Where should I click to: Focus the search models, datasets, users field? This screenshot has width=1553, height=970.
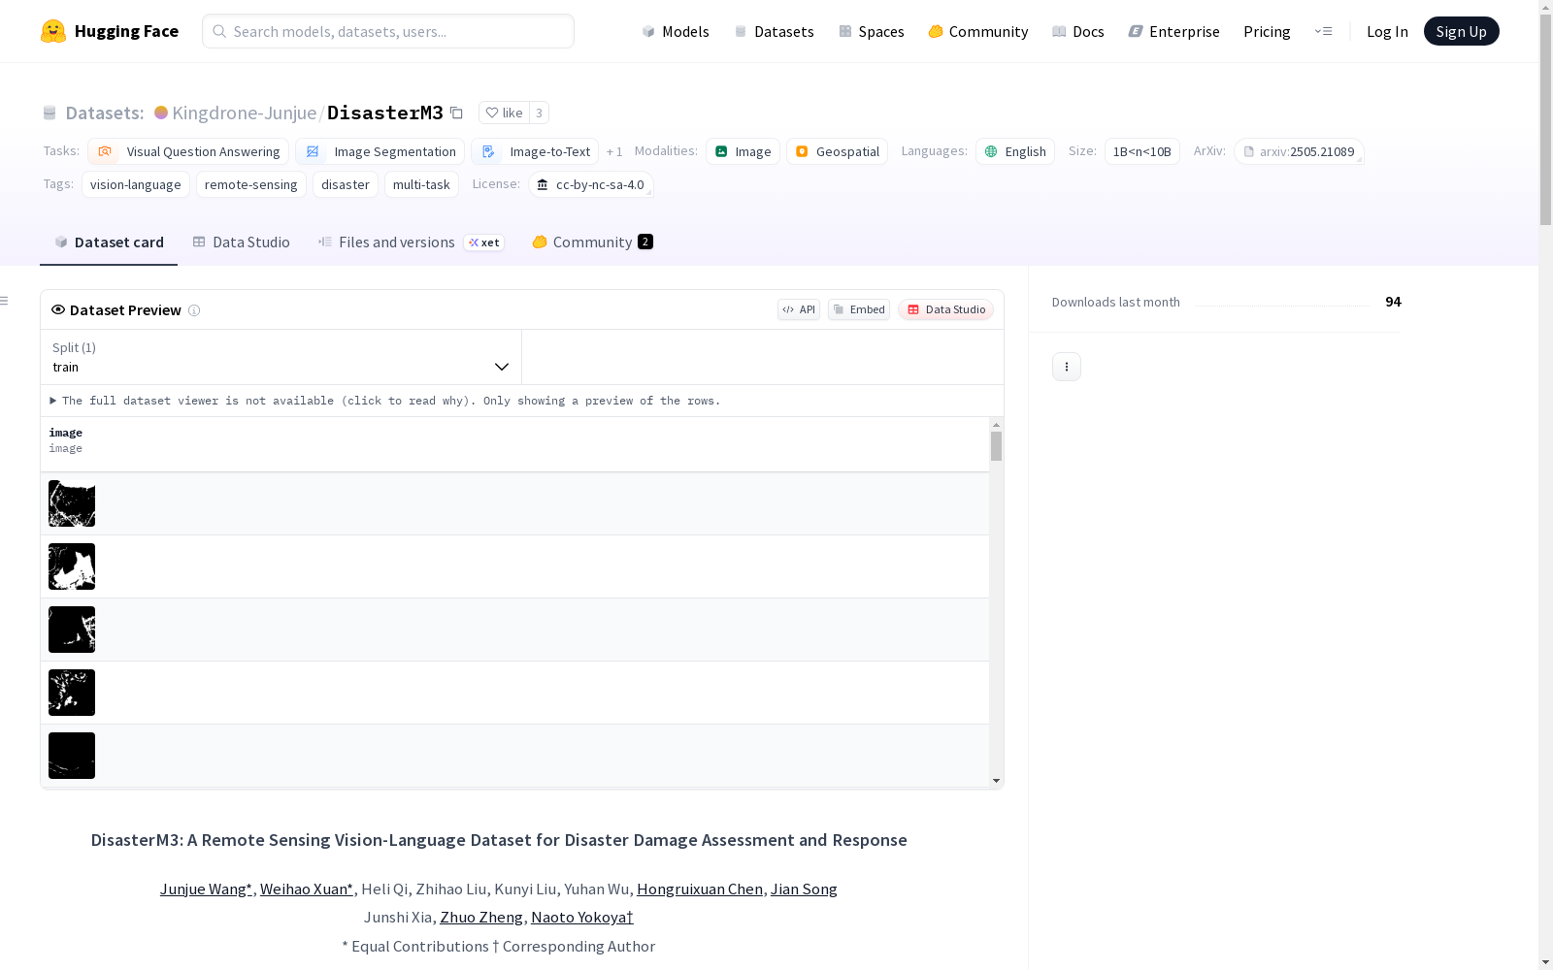tap(388, 31)
